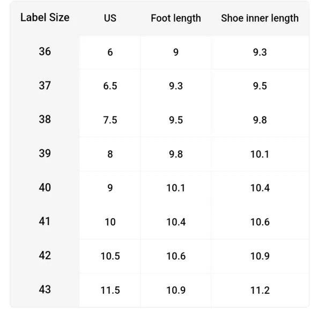Screen dimensions: 311x311
Task: Click US size 7.5 cell
Action: tap(110, 120)
